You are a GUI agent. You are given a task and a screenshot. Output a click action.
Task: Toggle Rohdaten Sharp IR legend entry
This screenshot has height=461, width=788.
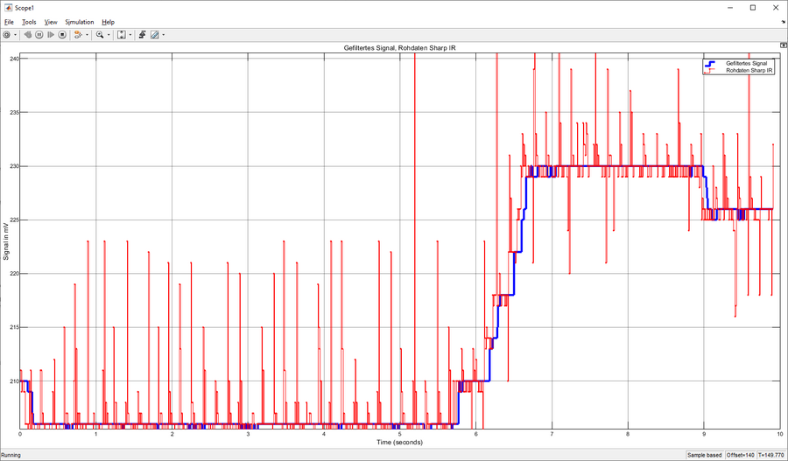(x=749, y=71)
